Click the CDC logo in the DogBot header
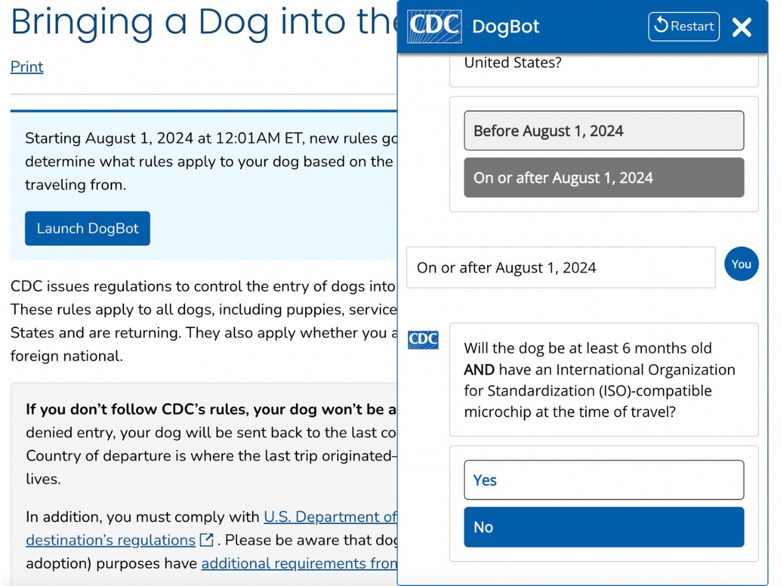782x586 pixels. pyautogui.click(x=434, y=27)
